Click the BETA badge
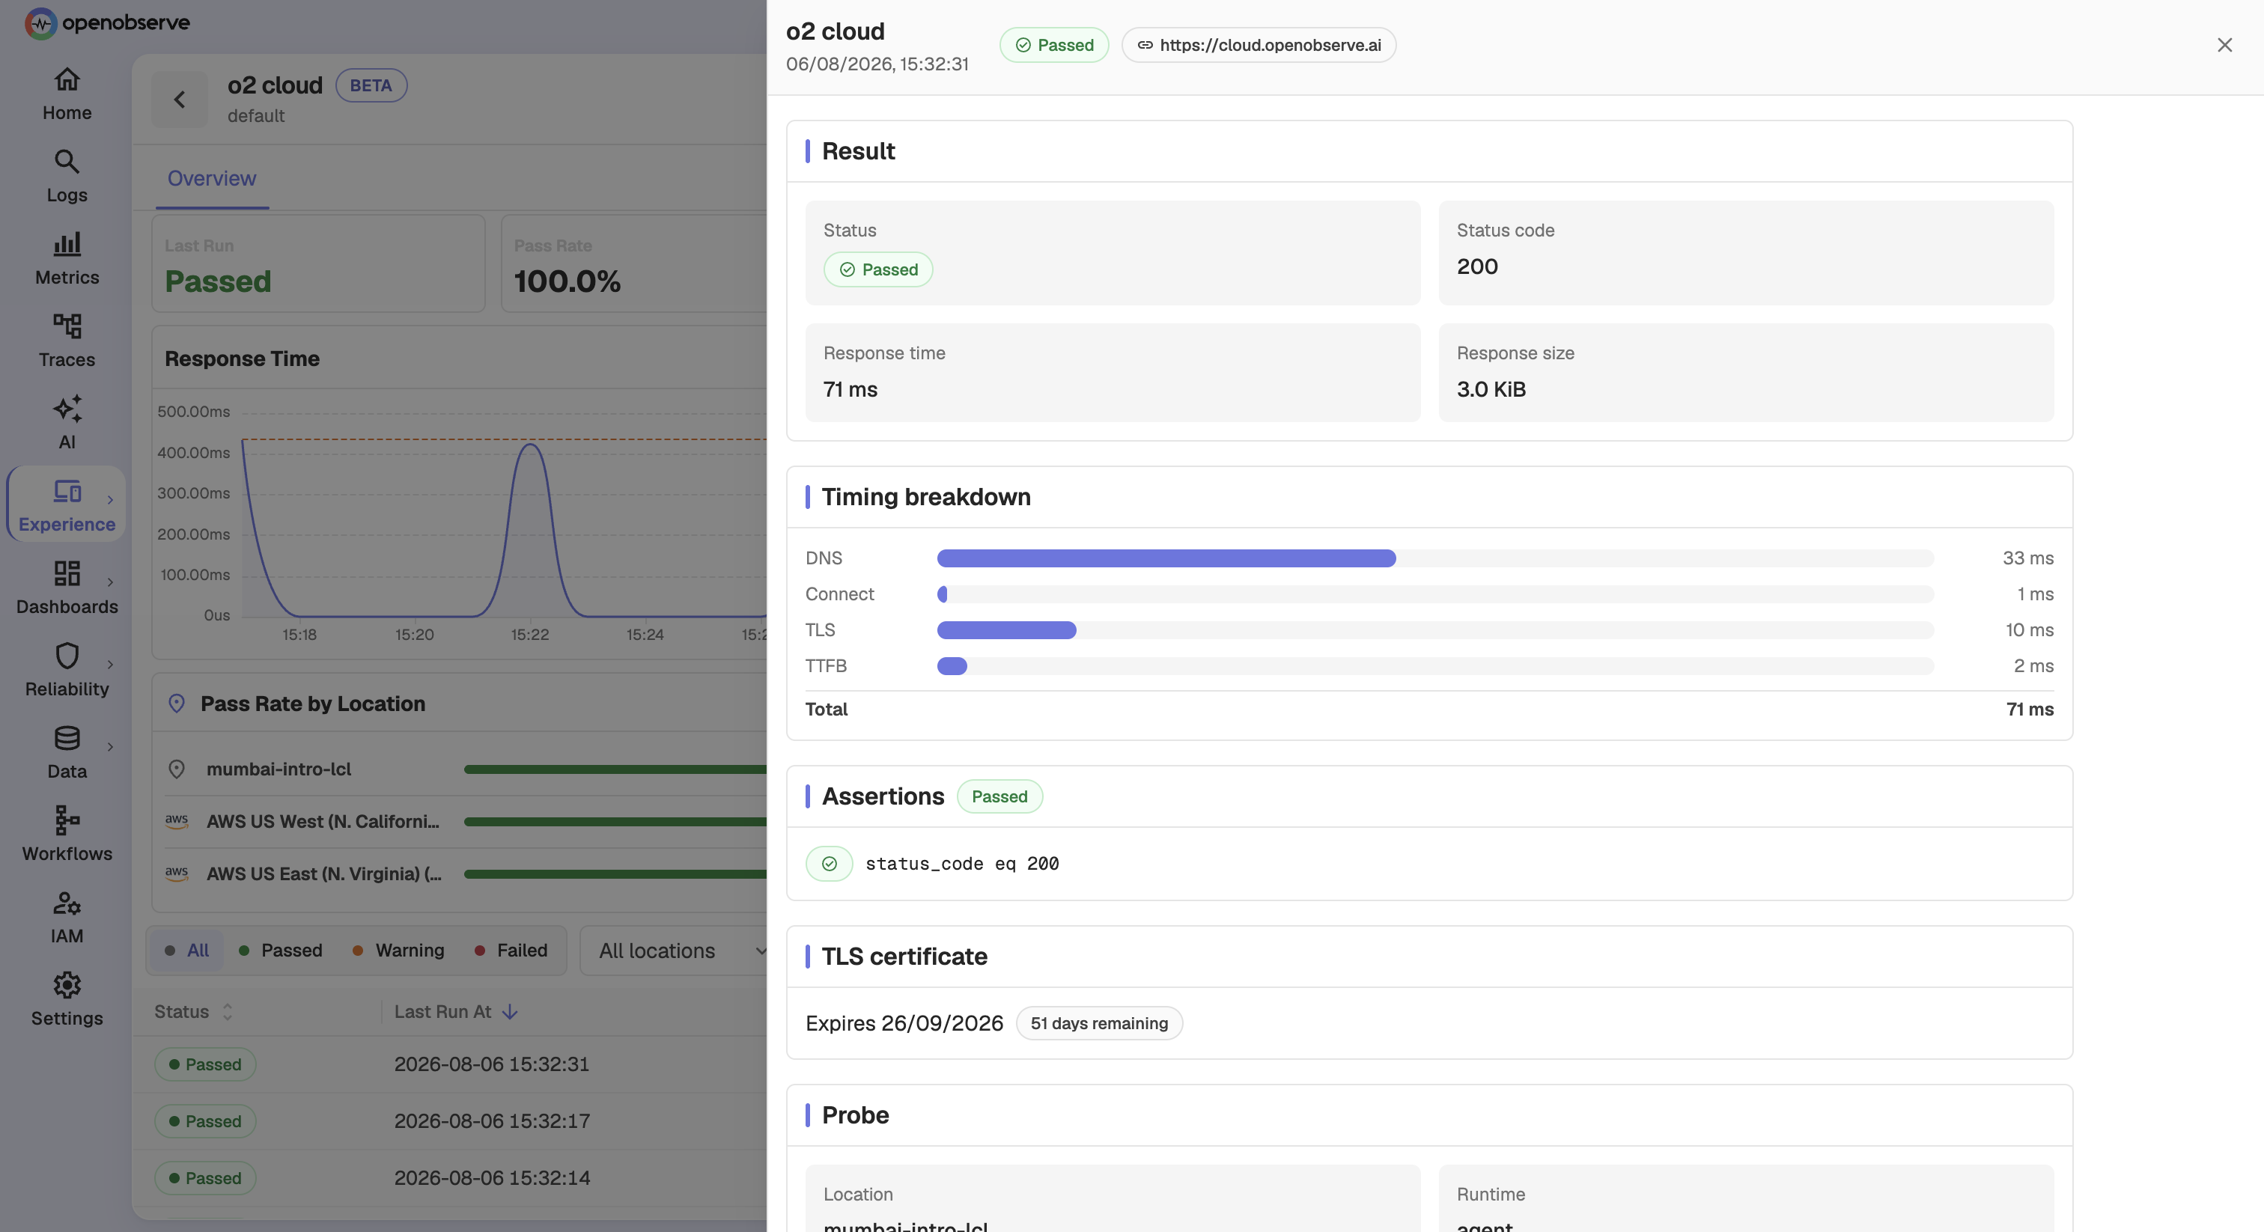This screenshot has height=1232, width=2264. click(x=371, y=85)
